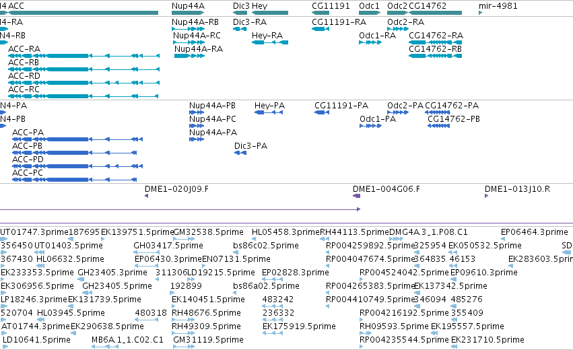Select the Dic3 gene label
This screenshot has height=350, width=573.
pyautogui.click(x=241, y=6)
